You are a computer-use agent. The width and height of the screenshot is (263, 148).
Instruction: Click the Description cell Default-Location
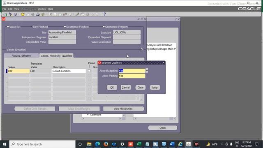point(69,71)
